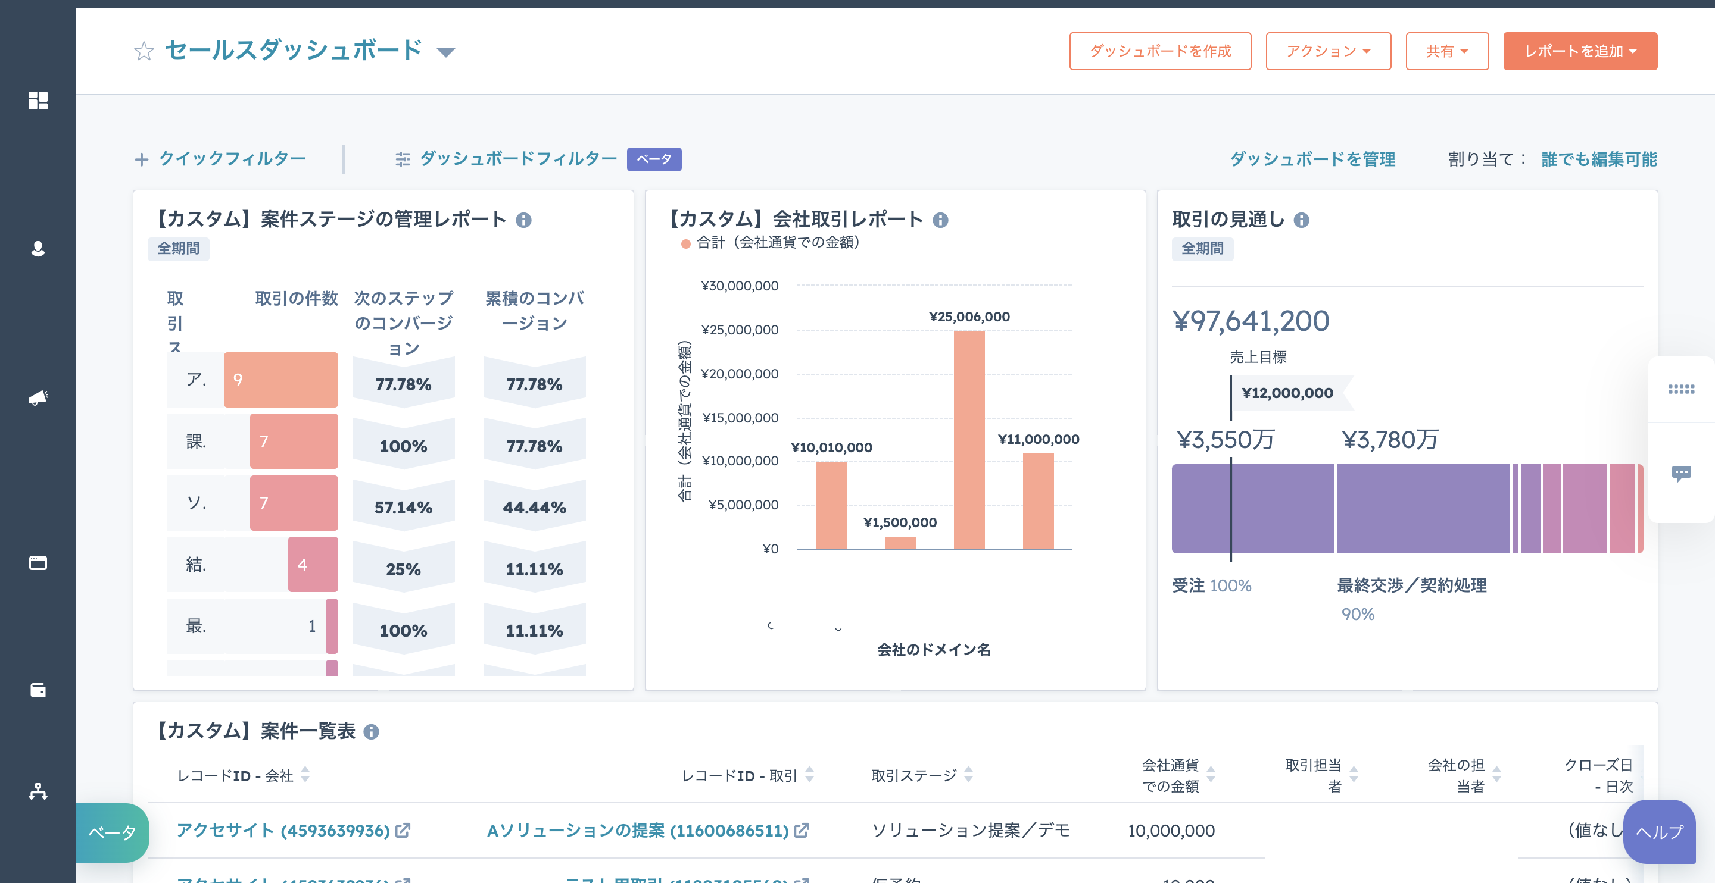
Task: Open external link icon beside アクセサイト
Action: pyautogui.click(x=403, y=831)
